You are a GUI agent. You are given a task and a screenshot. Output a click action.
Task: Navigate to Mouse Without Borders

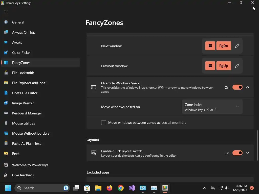click(x=40, y=133)
